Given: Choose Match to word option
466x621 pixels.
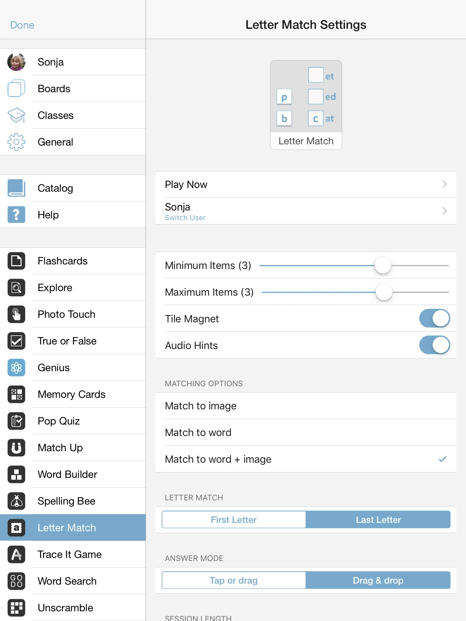Looking at the screenshot, I should coord(306,432).
